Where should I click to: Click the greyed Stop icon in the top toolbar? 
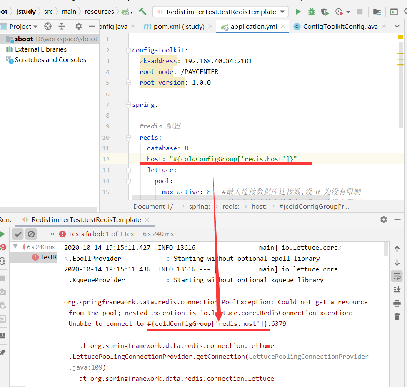(360, 12)
